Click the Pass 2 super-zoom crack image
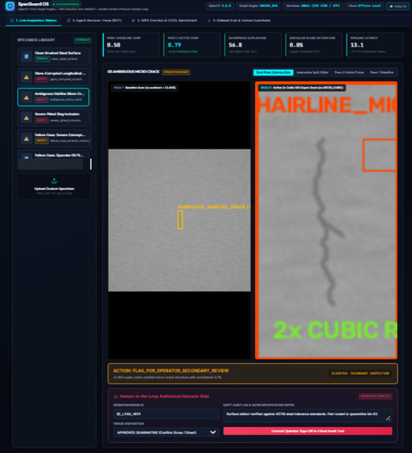This screenshot has width=412, height=453. (326, 220)
